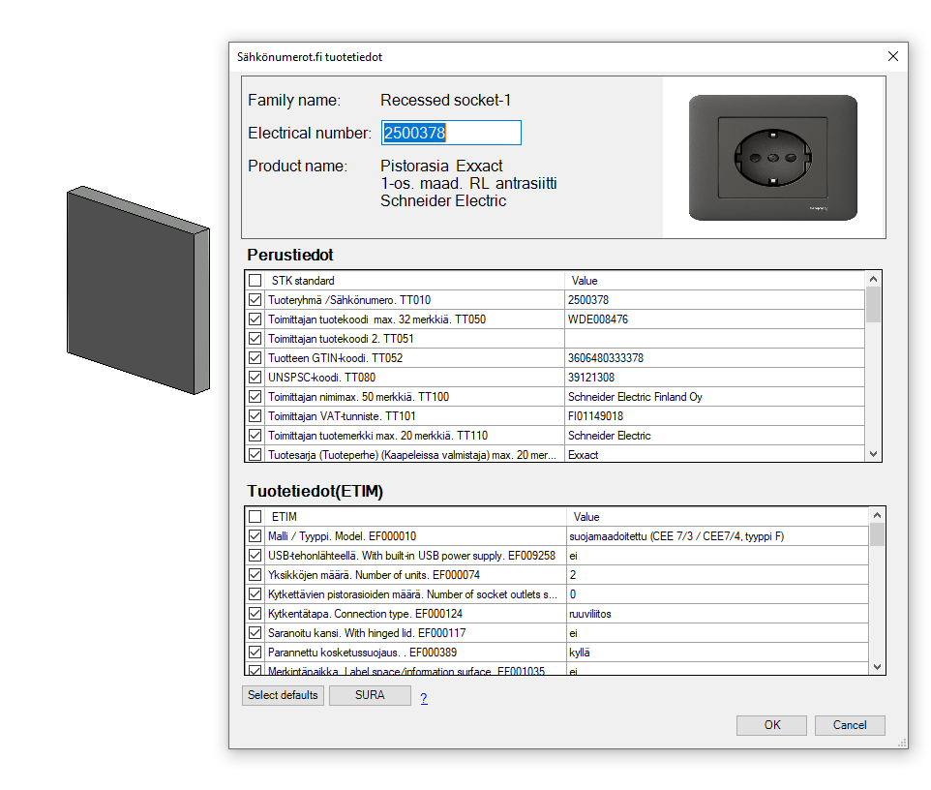The image size is (931, 790).
Task: Uncheck Toimittajan tuotemerkki TT110 checkbox
Action: click(x=255, y=435)
